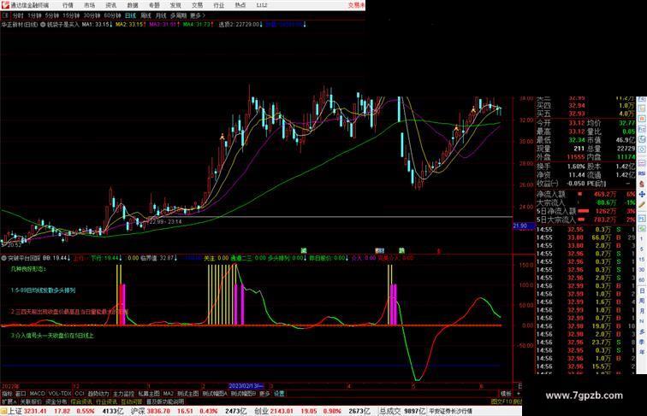Click the 季 period shortcut in right toolbar
This screenshot has width=647, height=416.
coord(642,343)
